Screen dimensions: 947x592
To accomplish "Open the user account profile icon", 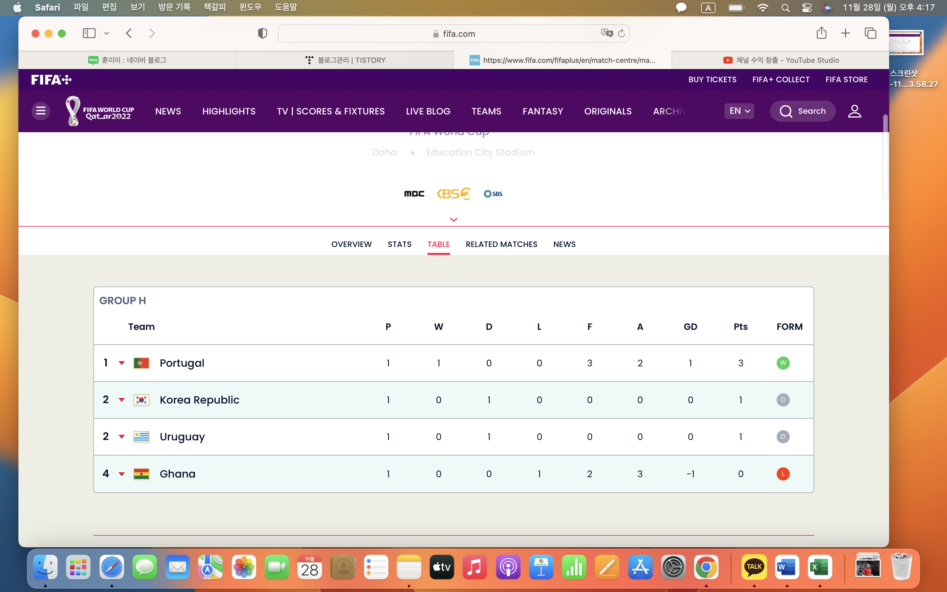I will pyautogui.click(x=854, y=111).
